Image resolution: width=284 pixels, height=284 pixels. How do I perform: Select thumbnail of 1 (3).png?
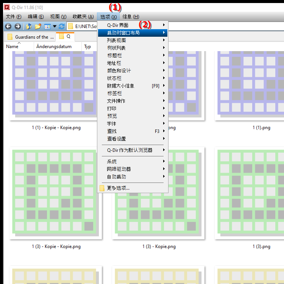249,193
